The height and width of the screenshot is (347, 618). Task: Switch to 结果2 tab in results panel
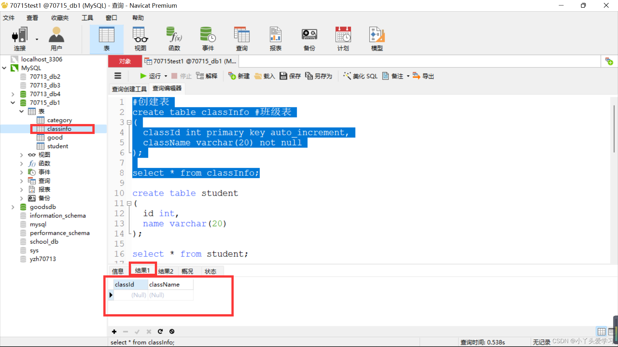[x=165, y=271]
